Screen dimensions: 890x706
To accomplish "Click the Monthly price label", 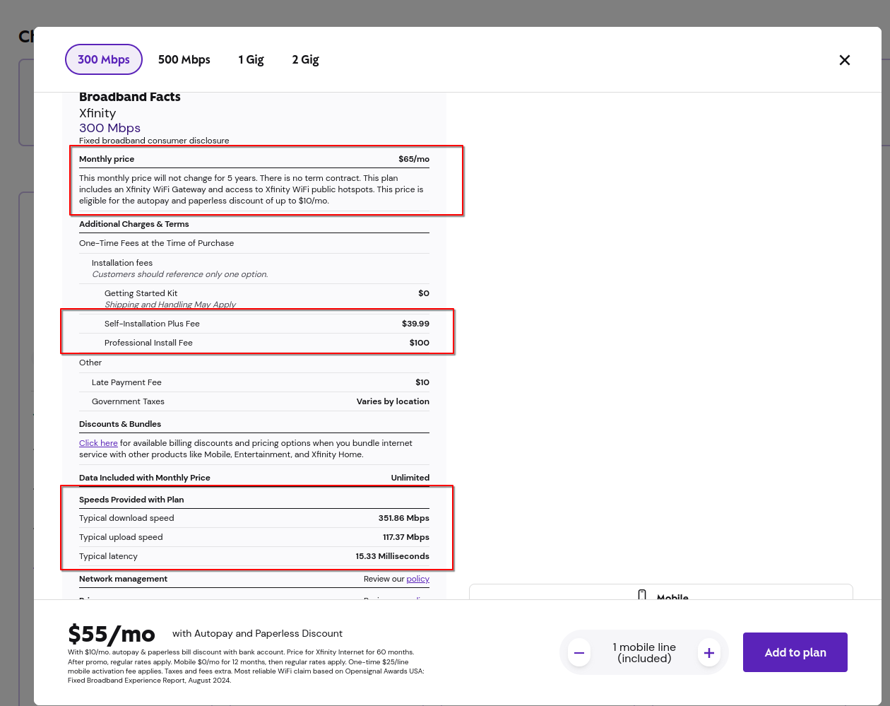I will (107, 159).
